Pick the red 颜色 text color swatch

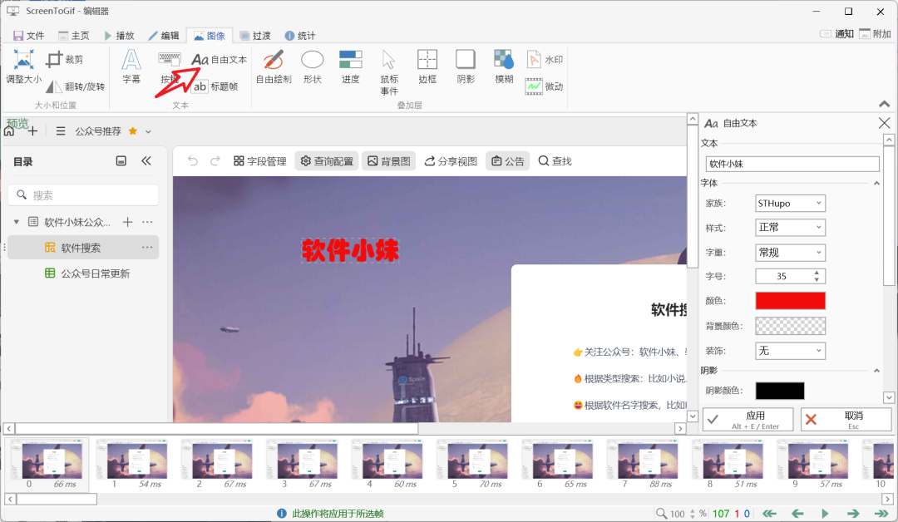(x=791, y=301)
